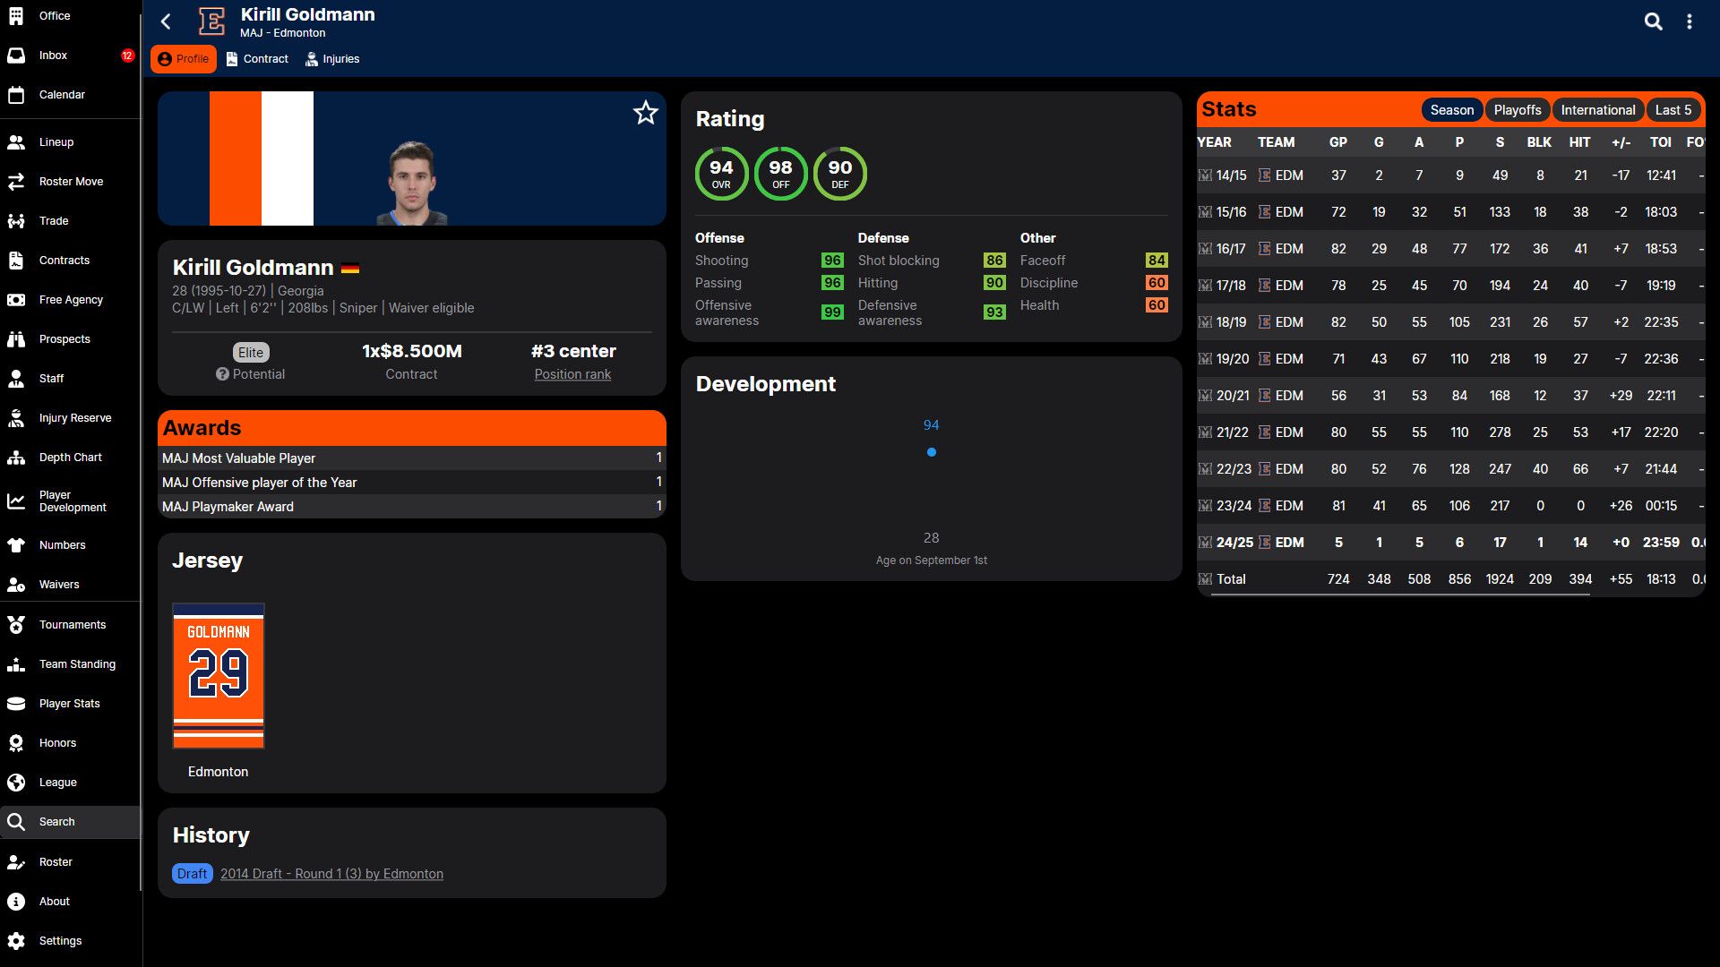
Task: Open the Depth Chart section
Action: (70, 457)
